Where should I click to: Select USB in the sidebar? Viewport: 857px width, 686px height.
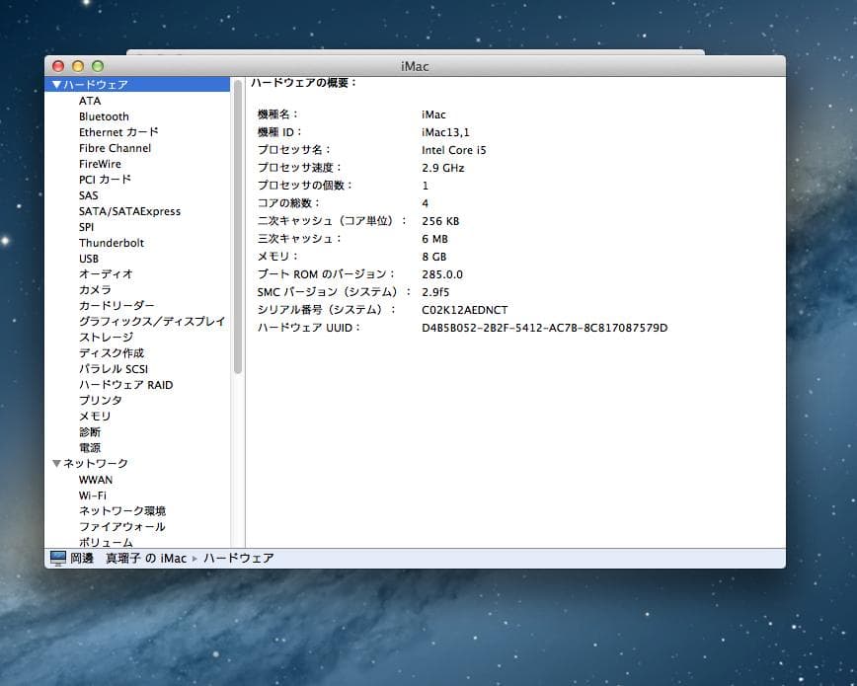(x=90, y=258)
